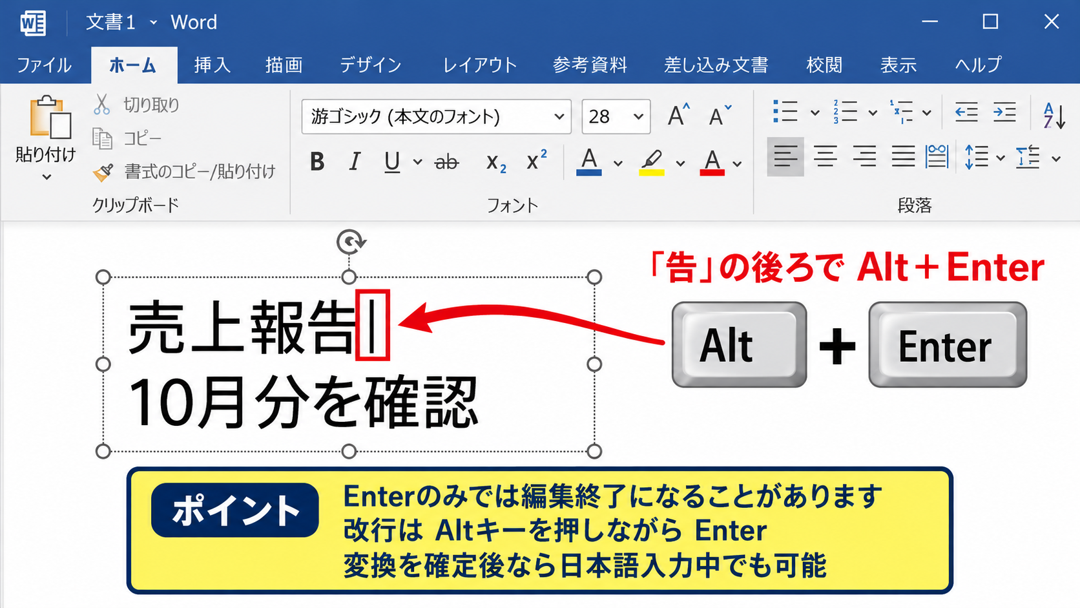The image size is (1080, 608).
Task: Expand text effects dropdown arrow
Action: coord(618,163)
